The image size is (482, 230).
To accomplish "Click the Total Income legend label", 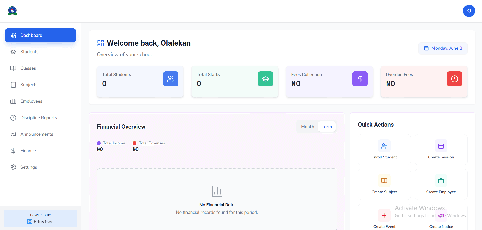I will pyautogui.click(x=114, y=143).
